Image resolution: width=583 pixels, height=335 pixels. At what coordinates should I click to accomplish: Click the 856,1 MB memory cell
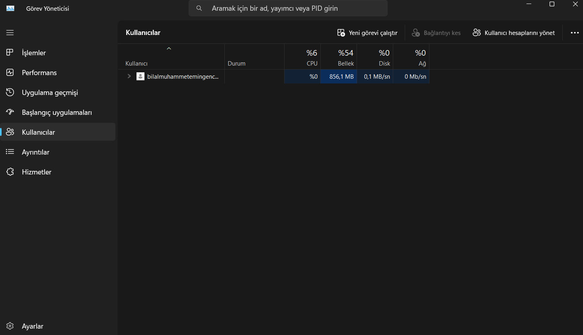tap(339, 77)
